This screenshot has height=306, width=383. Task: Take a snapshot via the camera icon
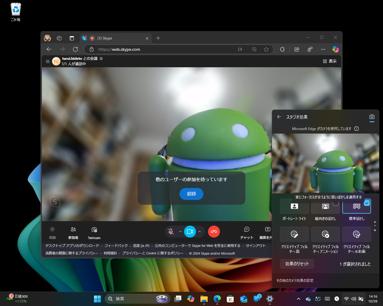point(372,117)
